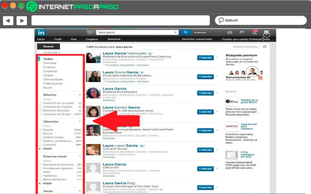Click the browser address bar

(121, 21)
